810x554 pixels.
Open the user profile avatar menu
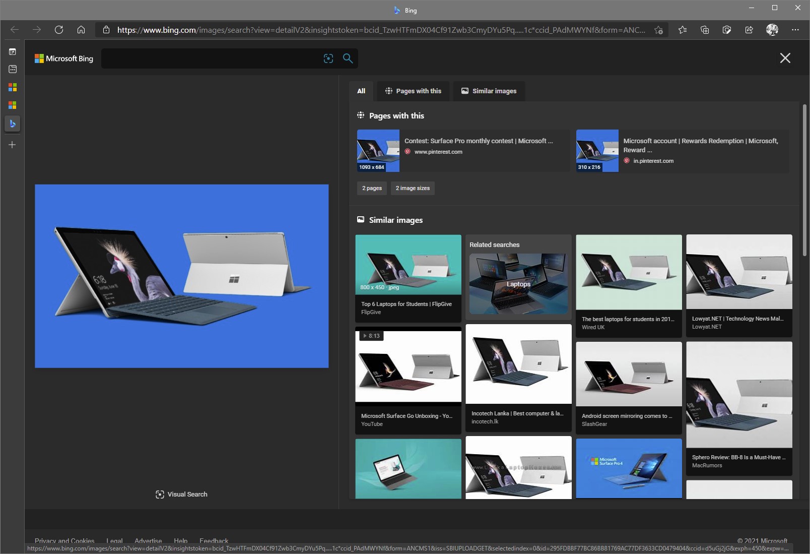click(x=772, y=30)
